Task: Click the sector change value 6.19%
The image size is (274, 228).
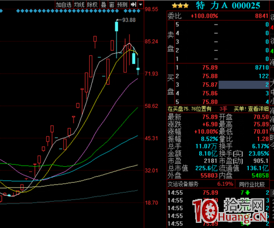Action: click(225, 184)
